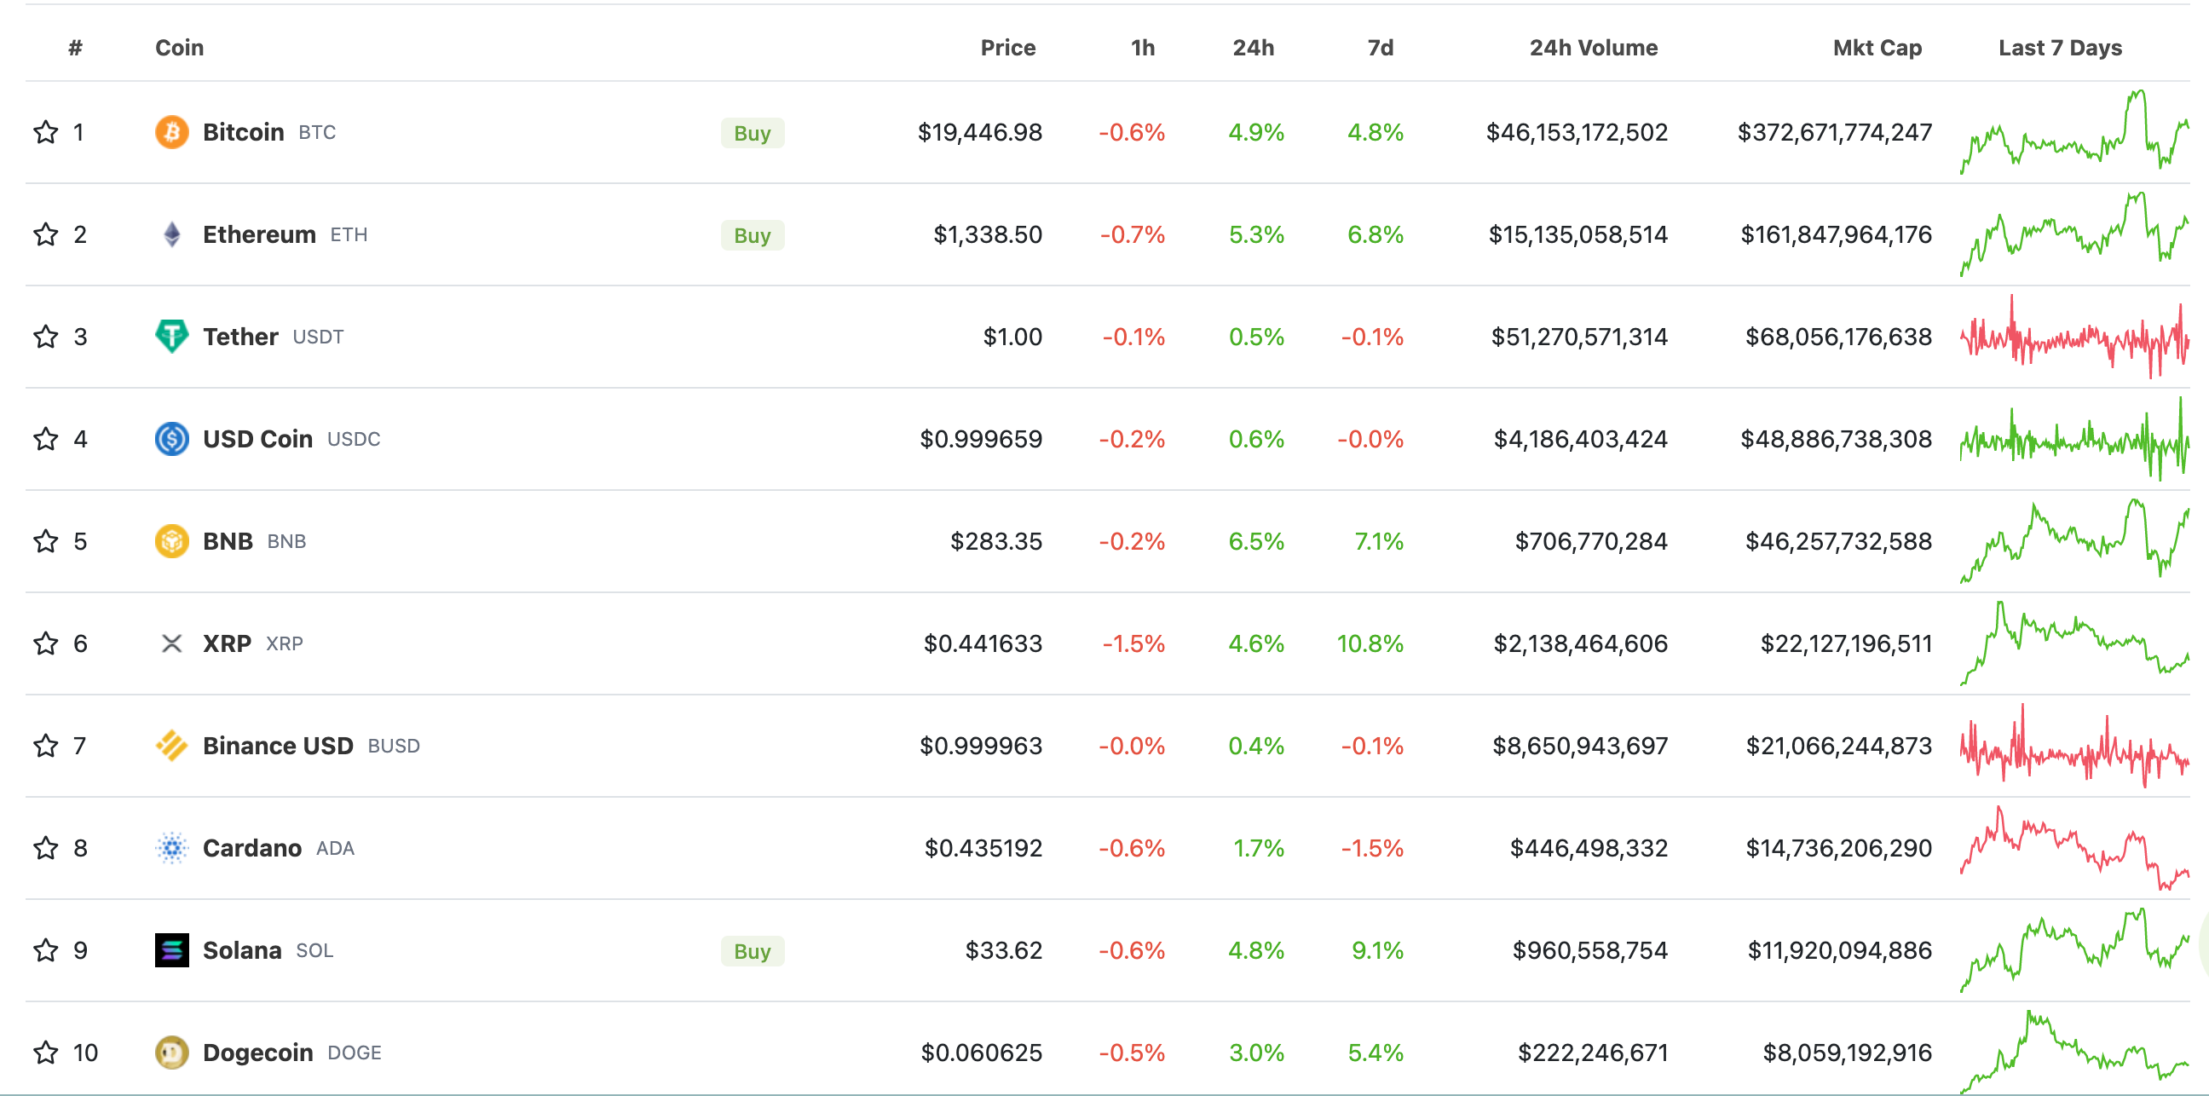2209x1096 pixels.
Task: Click the Tether green logo icon
Action: coord(171,336)
